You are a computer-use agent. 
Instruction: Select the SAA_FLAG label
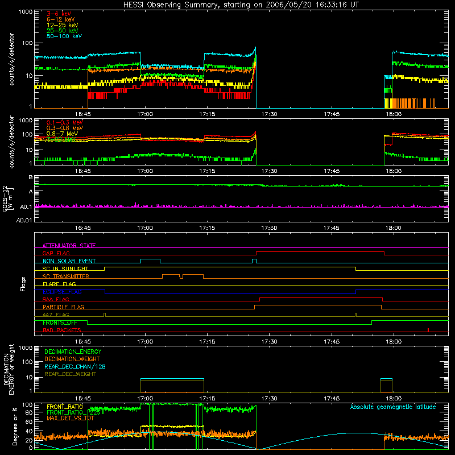(56, 299)
